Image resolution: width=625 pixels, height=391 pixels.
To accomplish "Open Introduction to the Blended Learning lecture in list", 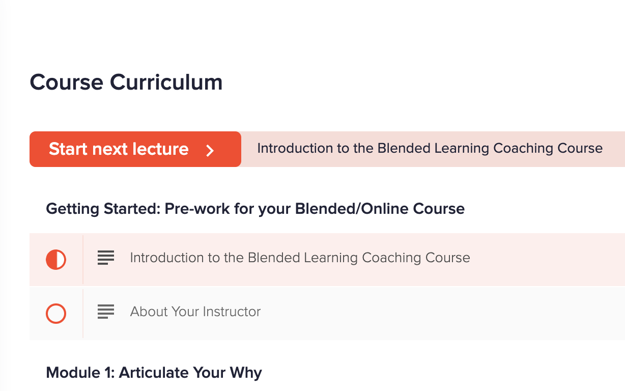I will pos(300,258).
